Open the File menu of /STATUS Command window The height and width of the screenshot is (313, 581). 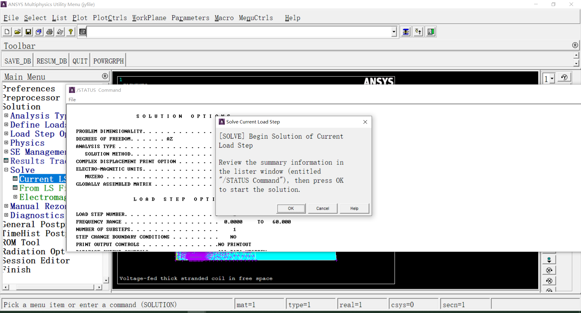click(x=72, y=100)
